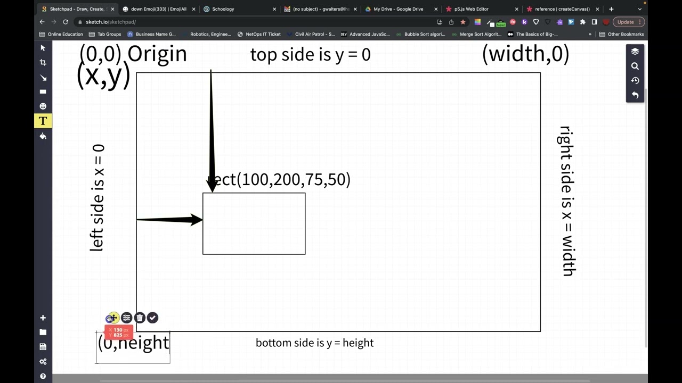Select the Crop tool in left sidebar

click(43, 62)
